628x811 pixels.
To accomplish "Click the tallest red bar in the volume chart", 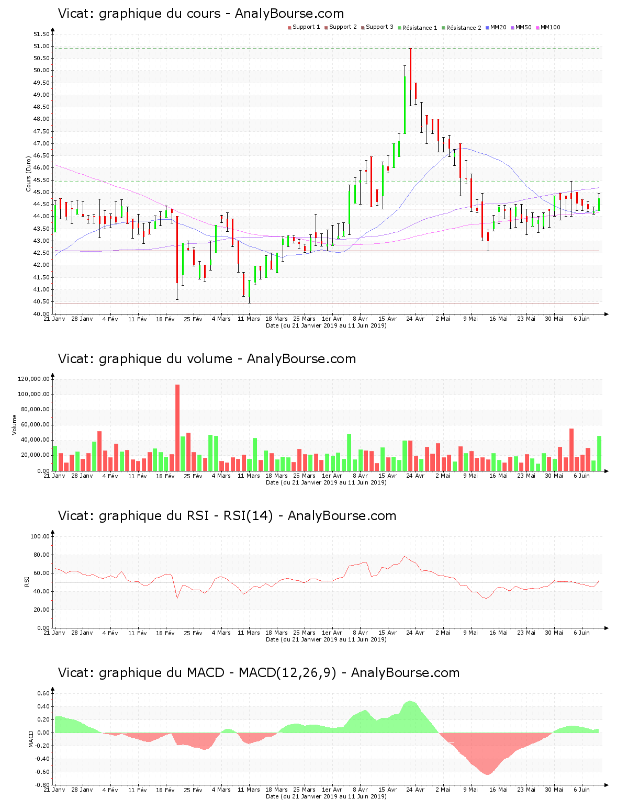I will coord(177,427).
